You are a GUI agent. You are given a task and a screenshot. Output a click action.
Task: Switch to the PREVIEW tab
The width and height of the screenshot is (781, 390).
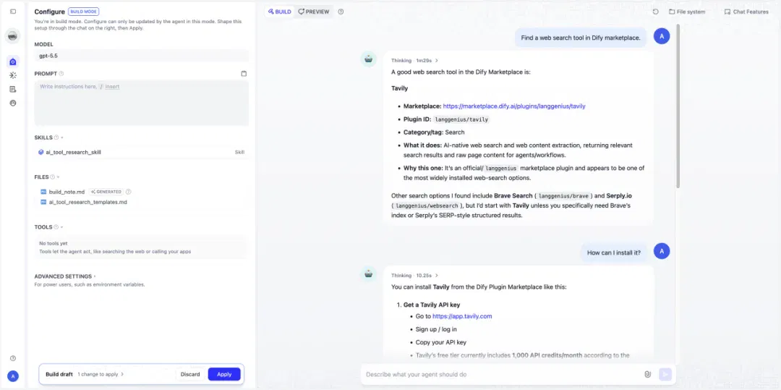point(313,12)
